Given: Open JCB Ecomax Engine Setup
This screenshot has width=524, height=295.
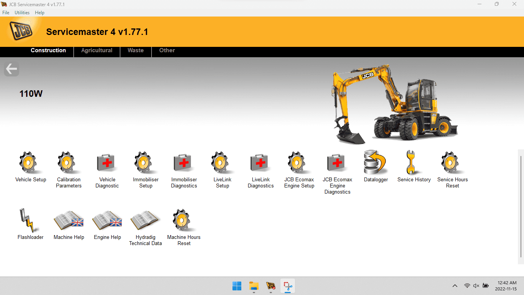Looking at the screenshot, I should pos(298,162).
